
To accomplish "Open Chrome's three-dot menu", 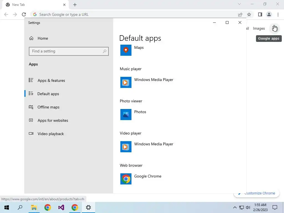I will 278,14.
